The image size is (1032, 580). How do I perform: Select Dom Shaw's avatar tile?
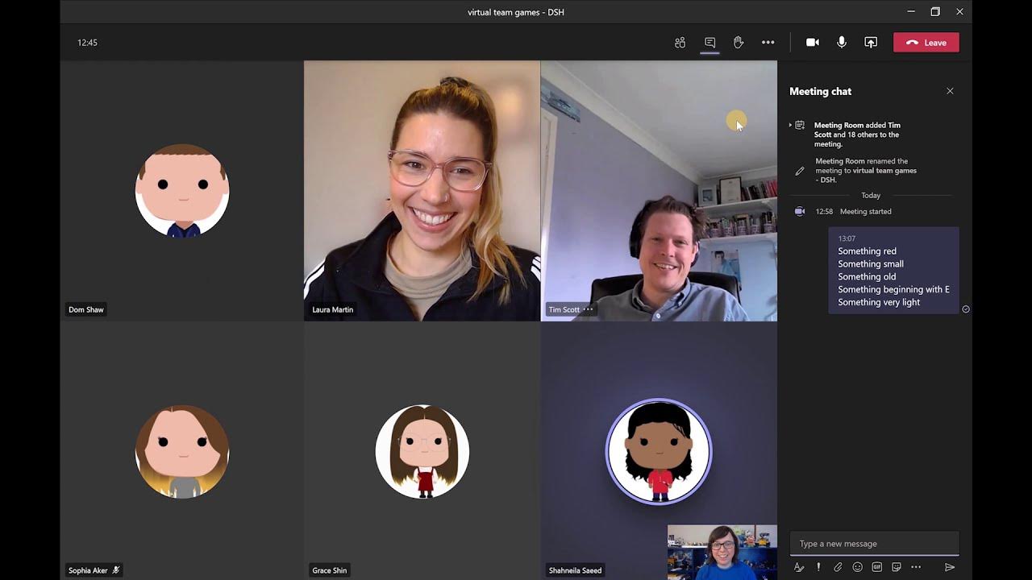(182, 191)
